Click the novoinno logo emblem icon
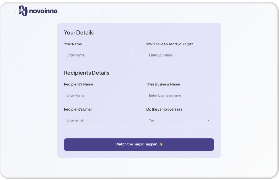 click(23, 11)
